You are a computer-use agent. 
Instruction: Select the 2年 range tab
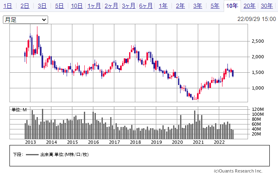(x=180, y=6)
